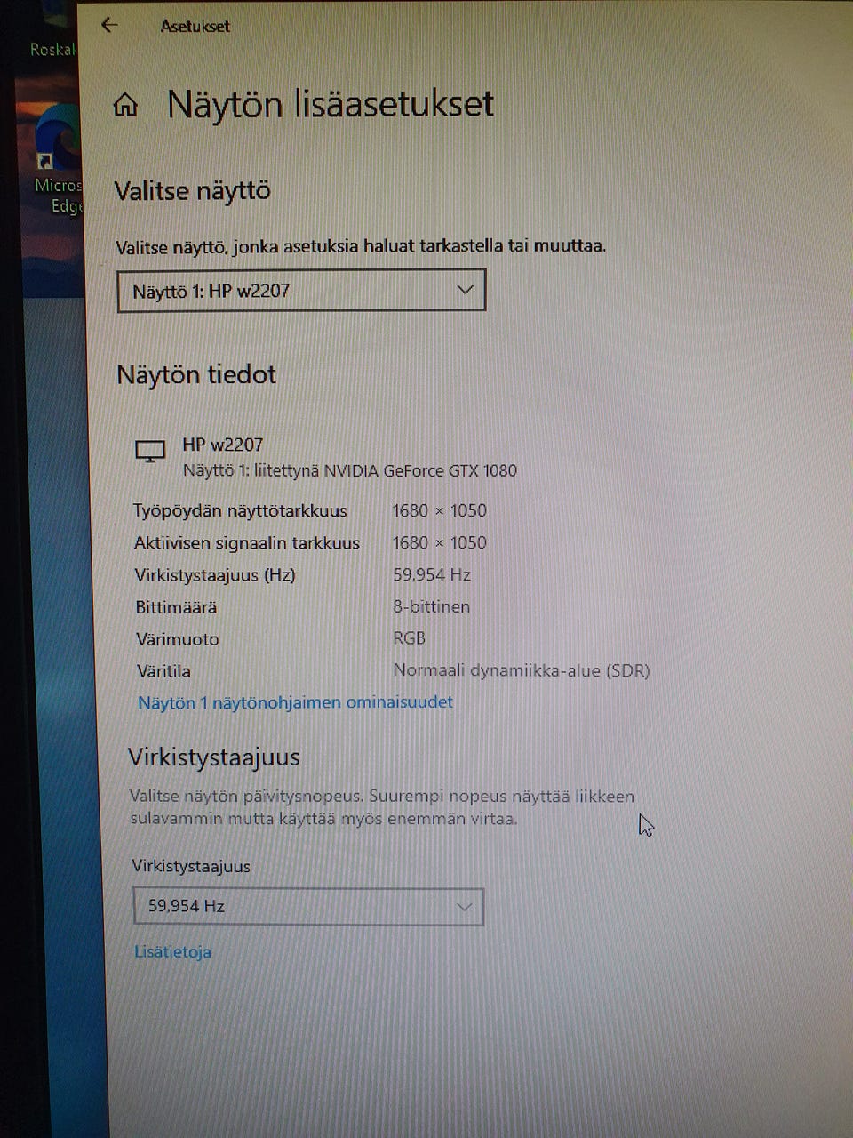Select the Työpöydän näyttötarkkuus value 1680 × 1050
Screen dimensions: 853x1138
point(439,510)
